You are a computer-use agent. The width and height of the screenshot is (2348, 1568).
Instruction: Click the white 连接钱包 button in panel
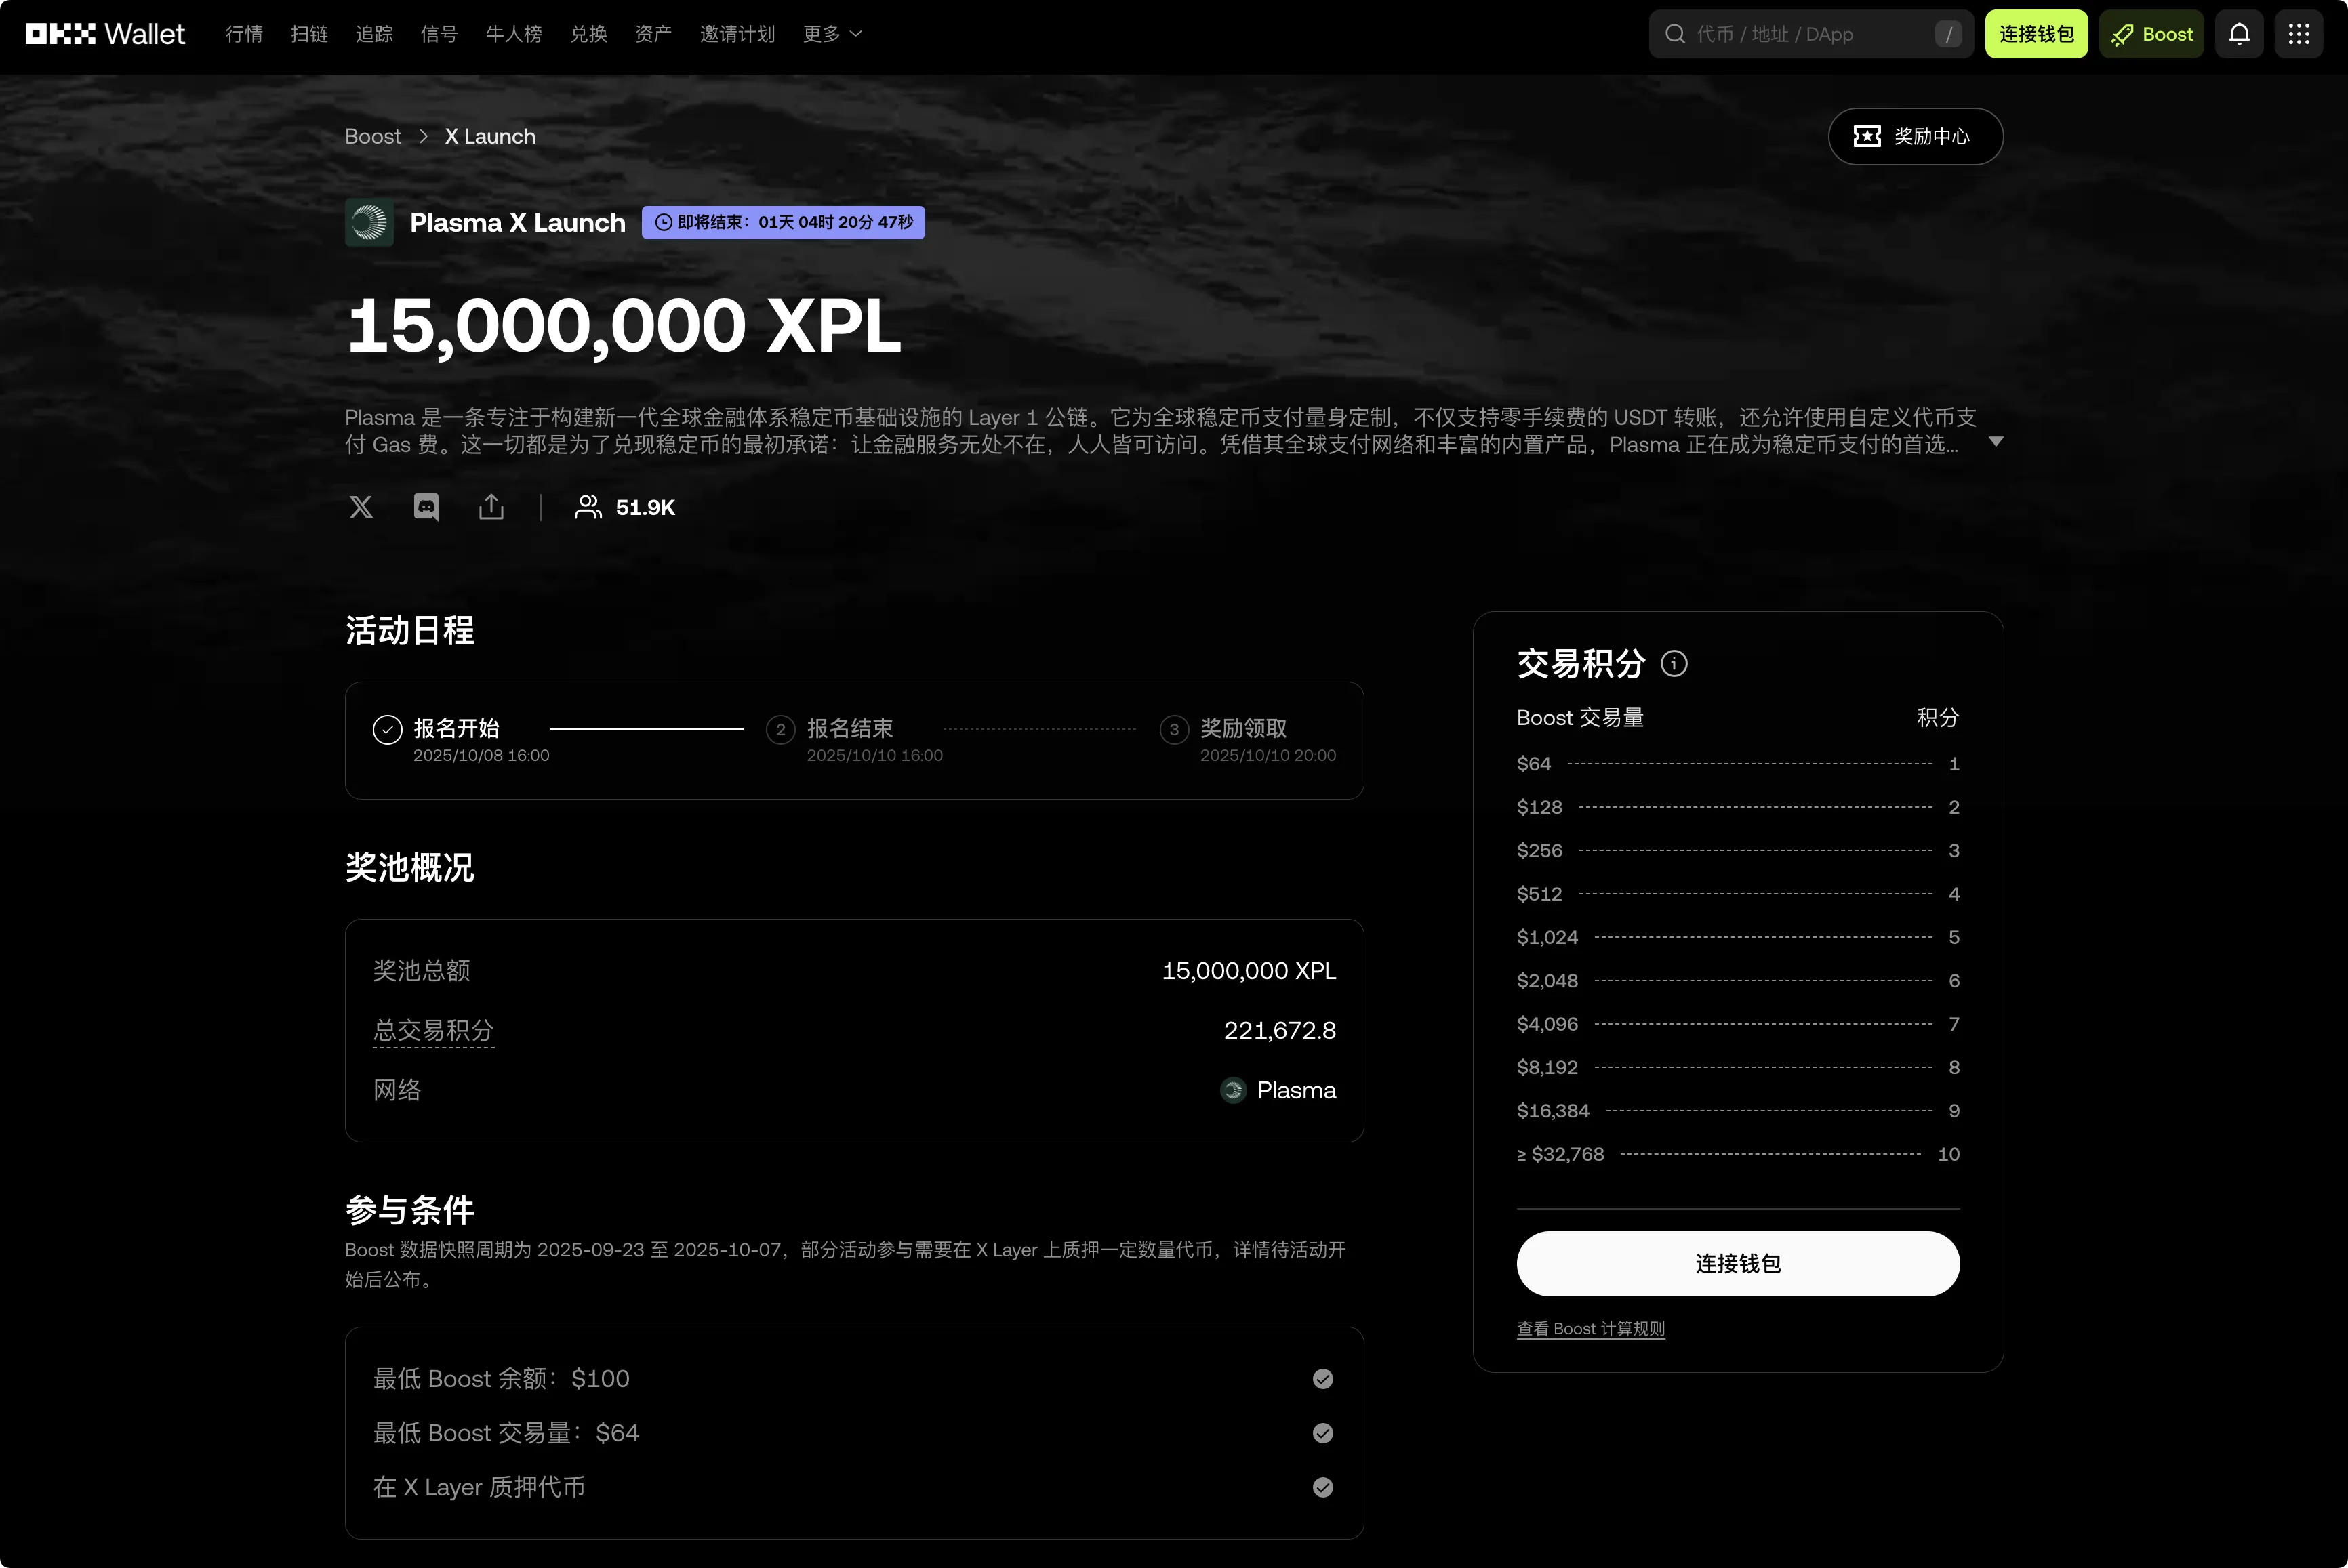pos(1737,1263)
